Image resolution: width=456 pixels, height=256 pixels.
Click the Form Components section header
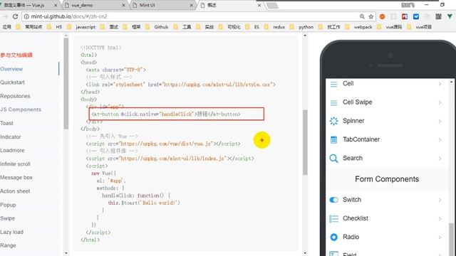pyautogui.click(x=387, y=179)
